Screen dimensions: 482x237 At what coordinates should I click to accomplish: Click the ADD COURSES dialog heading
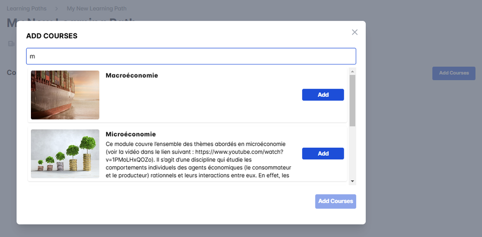[x=52, y=36]
